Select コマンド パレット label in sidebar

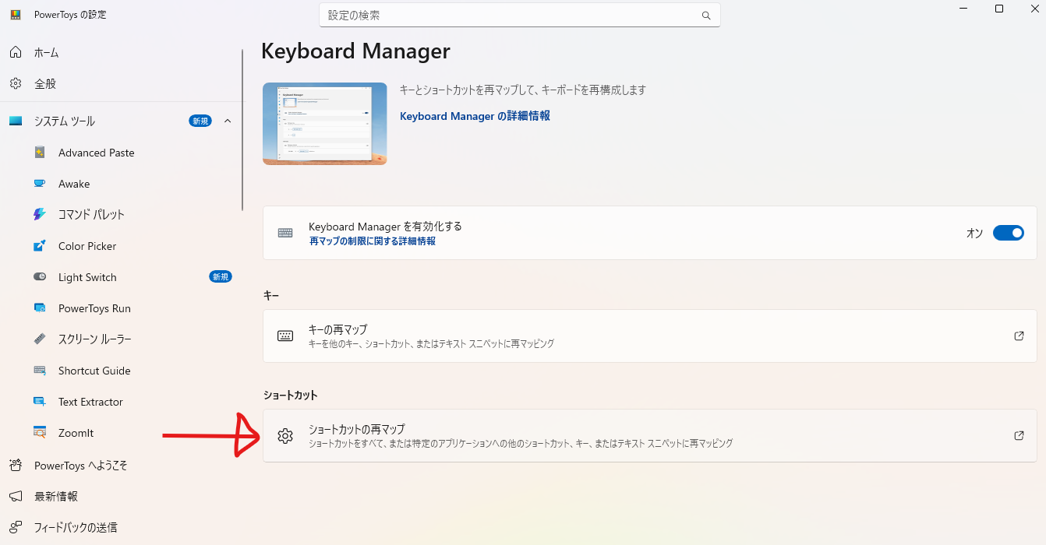91,214
